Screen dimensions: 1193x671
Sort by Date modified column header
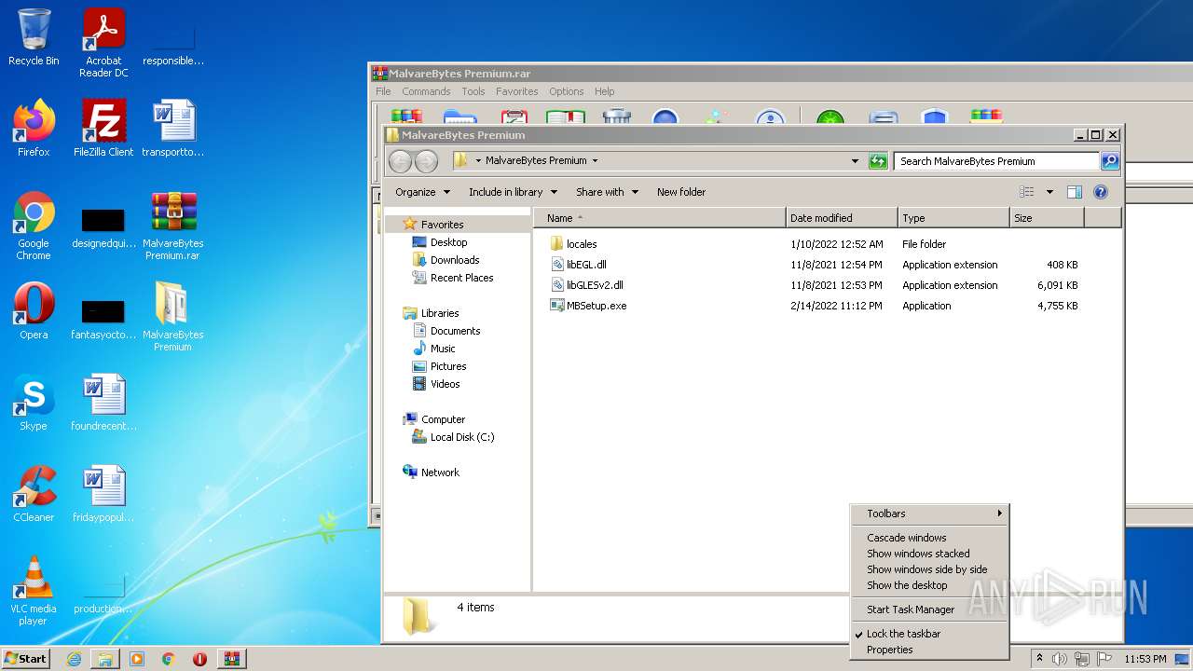tap(842, 218)
